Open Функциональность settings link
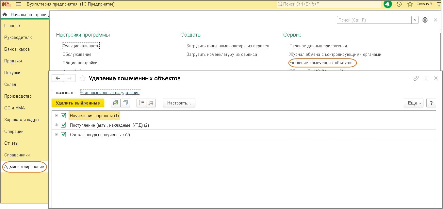 (81, 46)
